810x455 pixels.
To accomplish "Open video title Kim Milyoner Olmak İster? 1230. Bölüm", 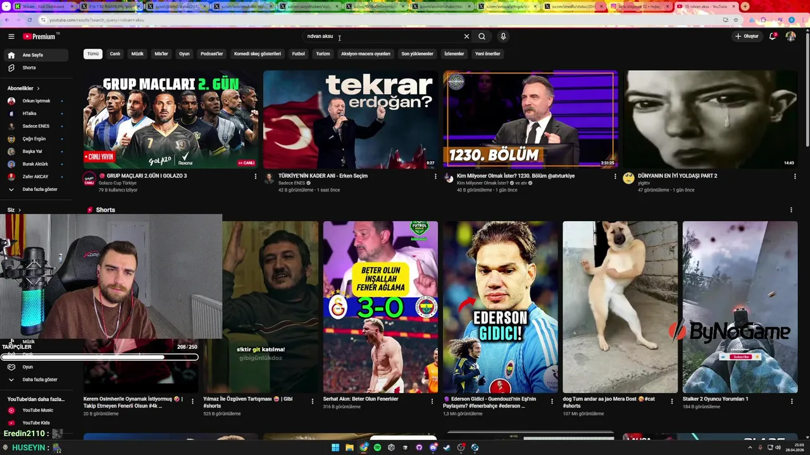I will [x=516, y=176].
